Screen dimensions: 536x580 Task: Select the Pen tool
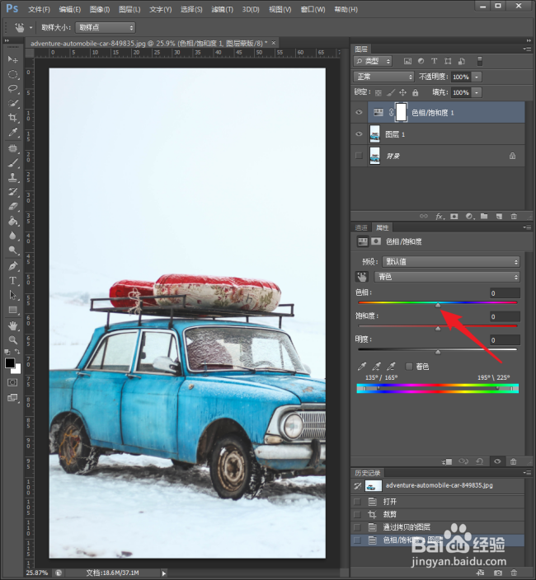click(13, 265)
